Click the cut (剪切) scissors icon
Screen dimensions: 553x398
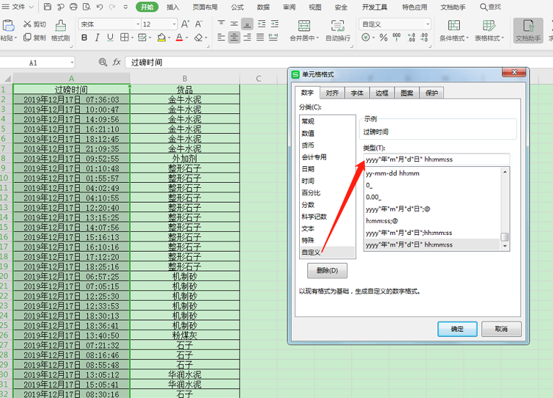27,24
